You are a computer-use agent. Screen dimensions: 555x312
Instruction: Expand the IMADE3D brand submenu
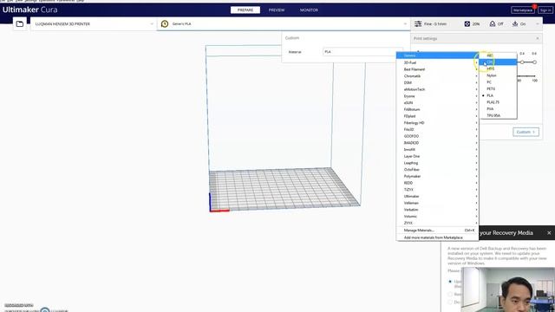[x=437, y=143]
